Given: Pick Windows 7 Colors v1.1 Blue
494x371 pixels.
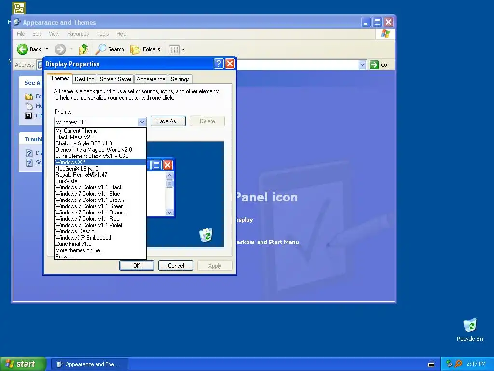Looking at the screenshot, I should click(x=100, y=194).
